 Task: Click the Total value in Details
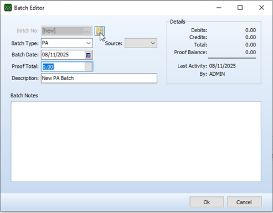tap(250, 45)
